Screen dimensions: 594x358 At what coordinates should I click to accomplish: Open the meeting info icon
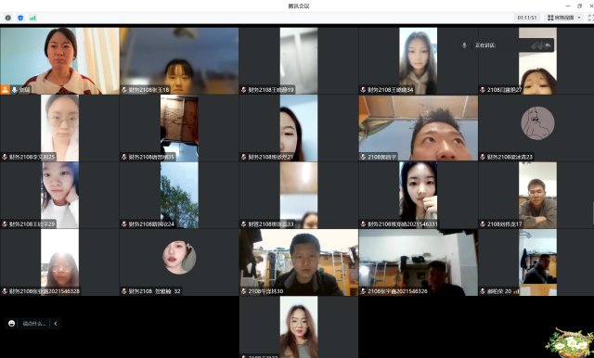(x=8, y=18)
